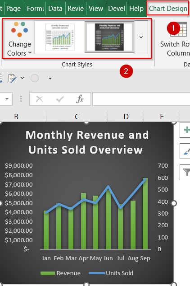Open the Chart Design tab
190x286 pixels.
168,9
